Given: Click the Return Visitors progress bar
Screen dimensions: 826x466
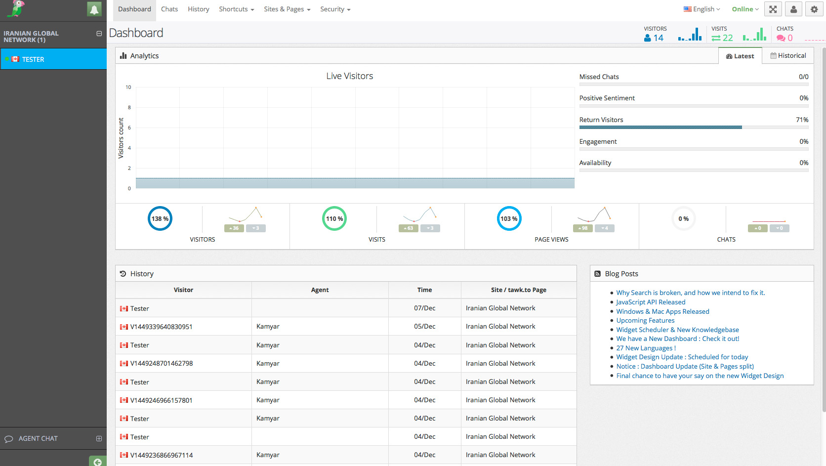Looking at the screenshot, I should (x=694, y=127).
